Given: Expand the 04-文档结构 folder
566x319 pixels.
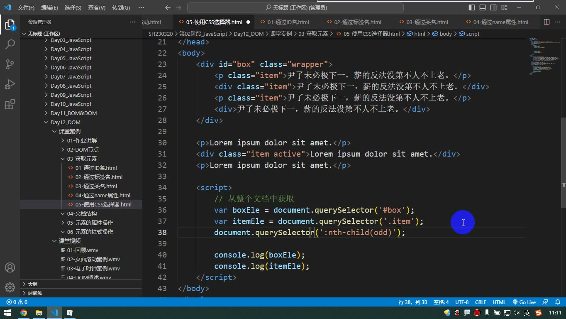Looking at the screenshot, I should tap(82, 213).
